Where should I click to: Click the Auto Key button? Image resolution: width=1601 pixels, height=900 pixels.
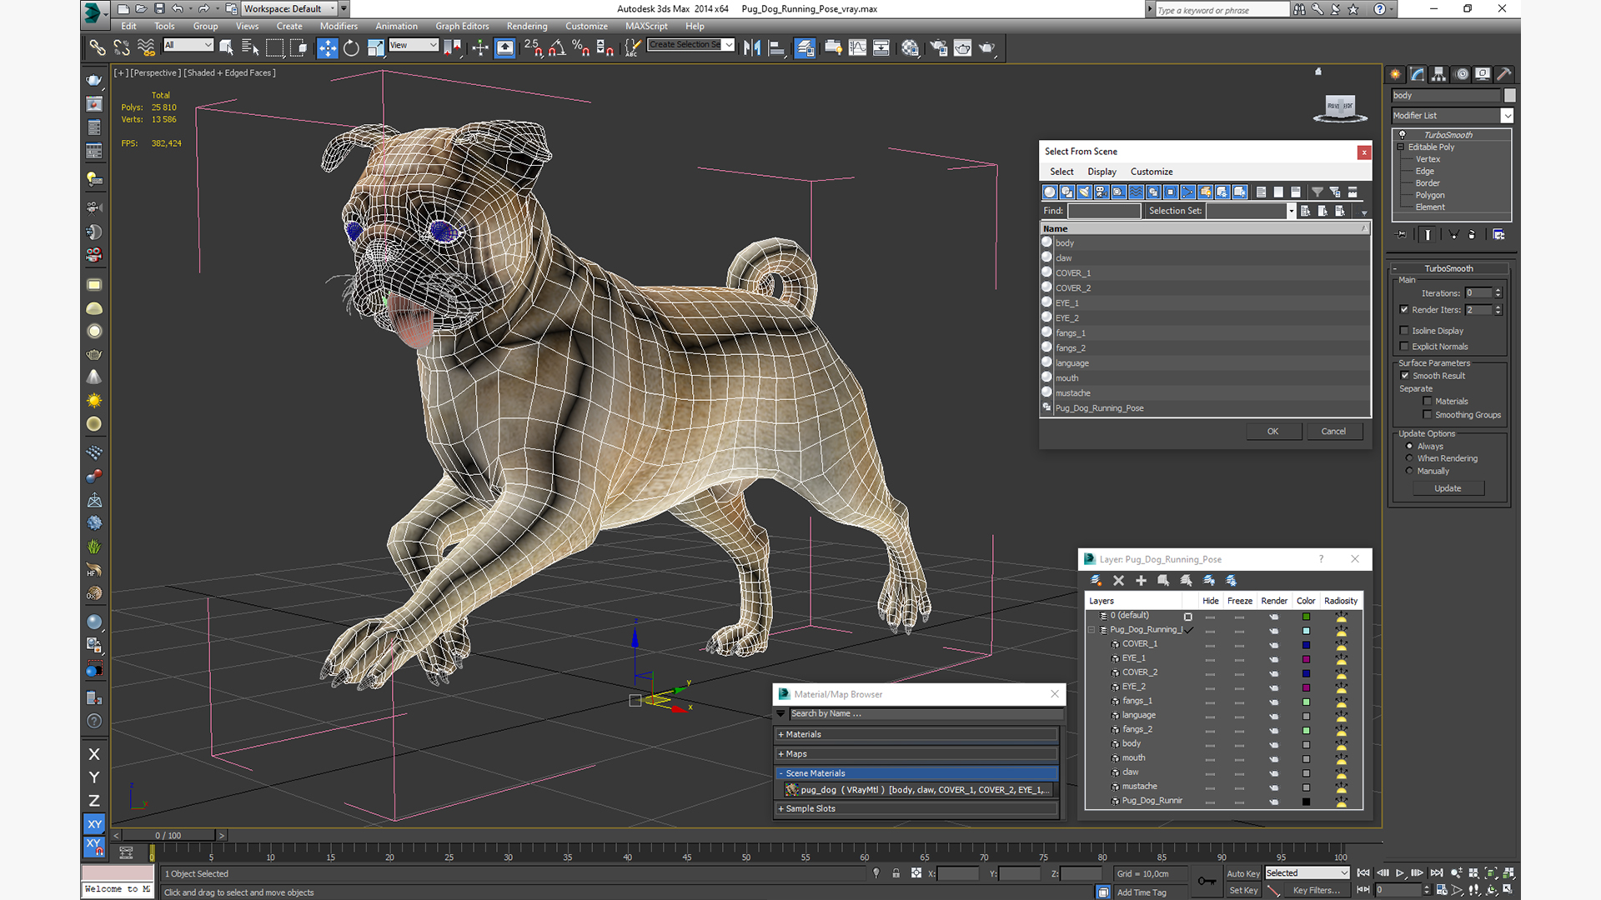(1243, 873)
